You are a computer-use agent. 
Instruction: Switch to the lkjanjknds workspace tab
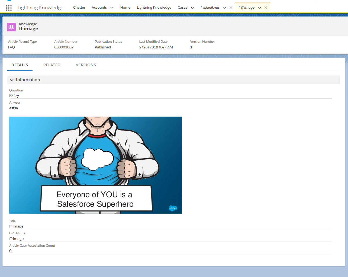point(211,8)
